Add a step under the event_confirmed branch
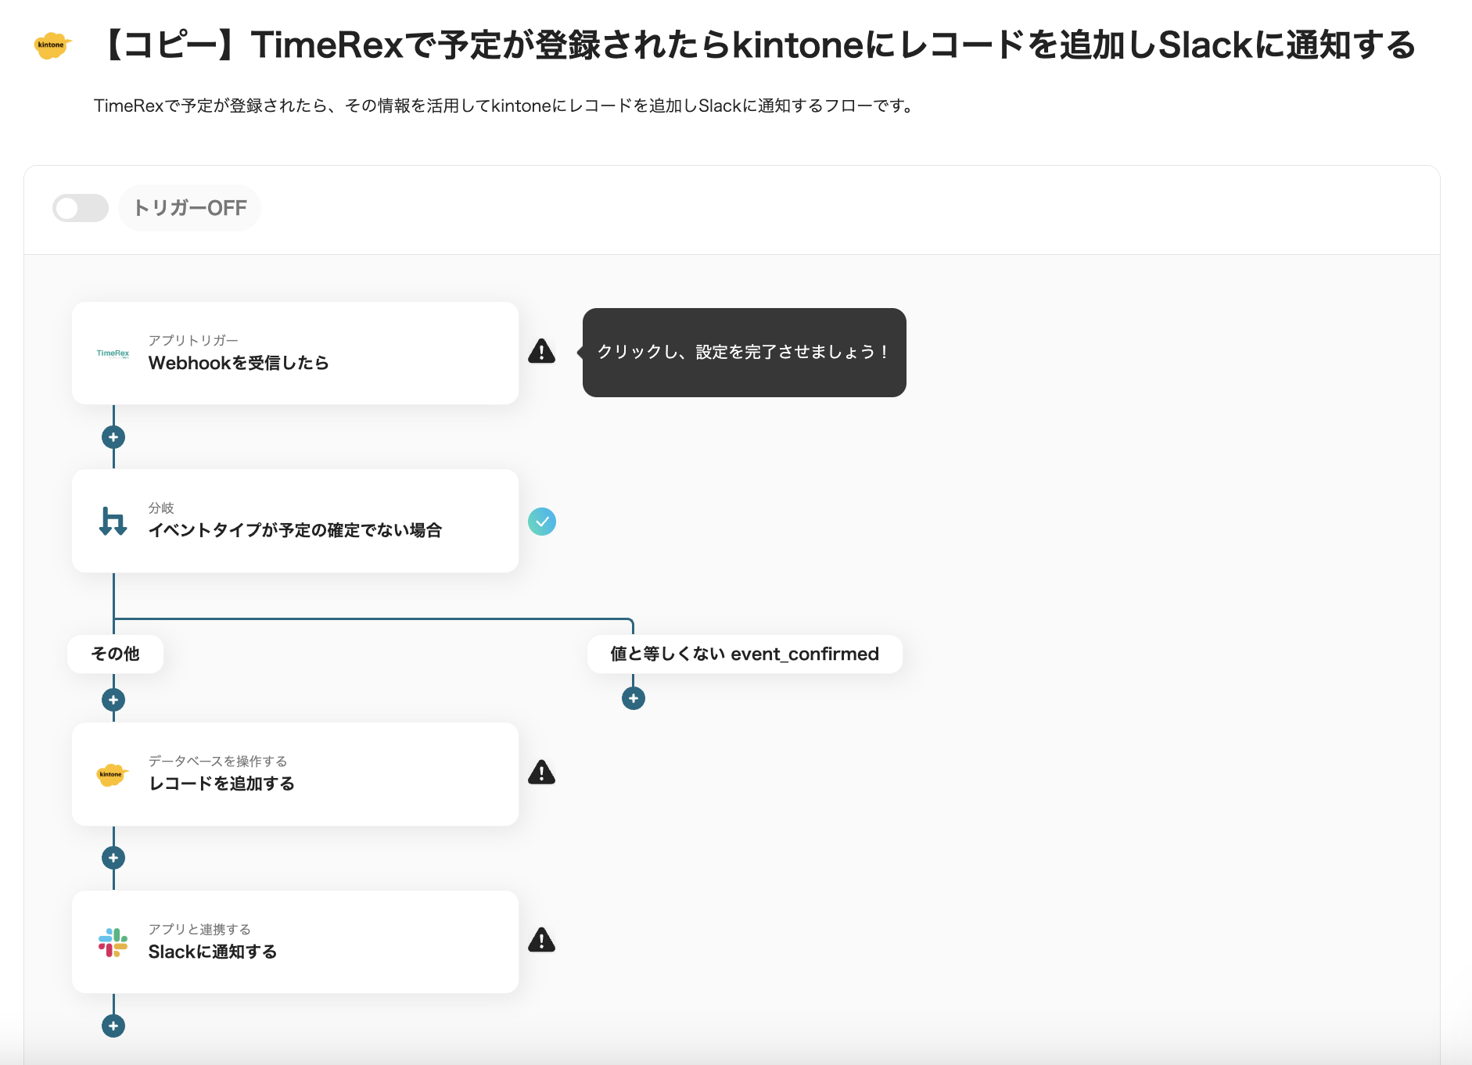 [x=634, y=698]
